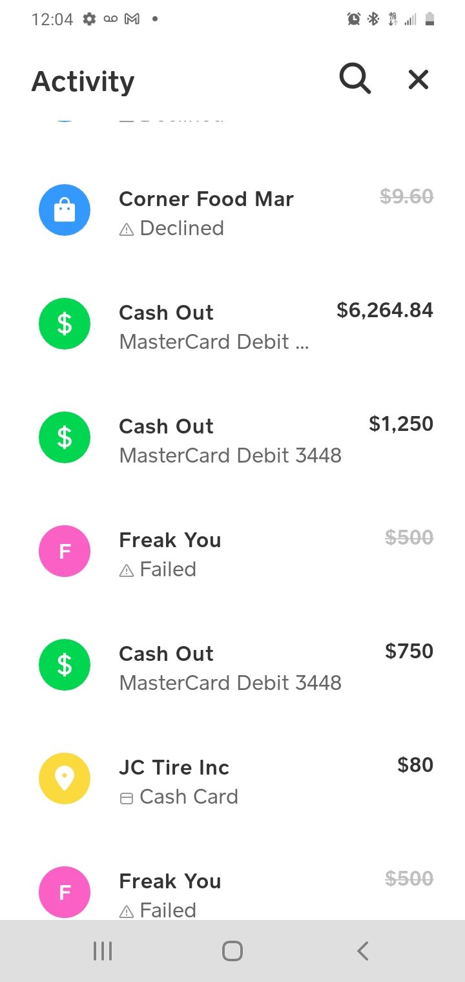Tap the Android Back arrow
The width and height of the screenshot is (465, 982).
coord(363,951)
